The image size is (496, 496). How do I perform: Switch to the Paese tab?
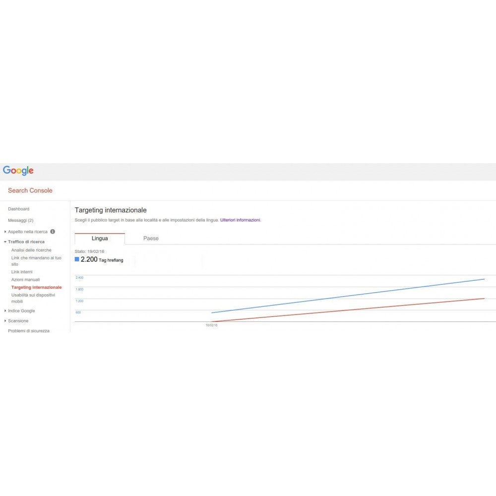151,239
